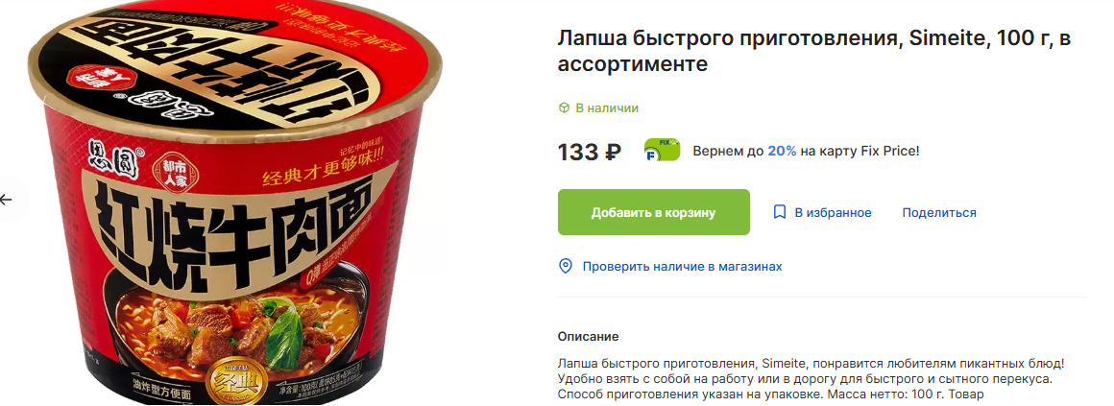
Task: Click the Simeite noodle bowl photo
Action: tap(234, 203)
